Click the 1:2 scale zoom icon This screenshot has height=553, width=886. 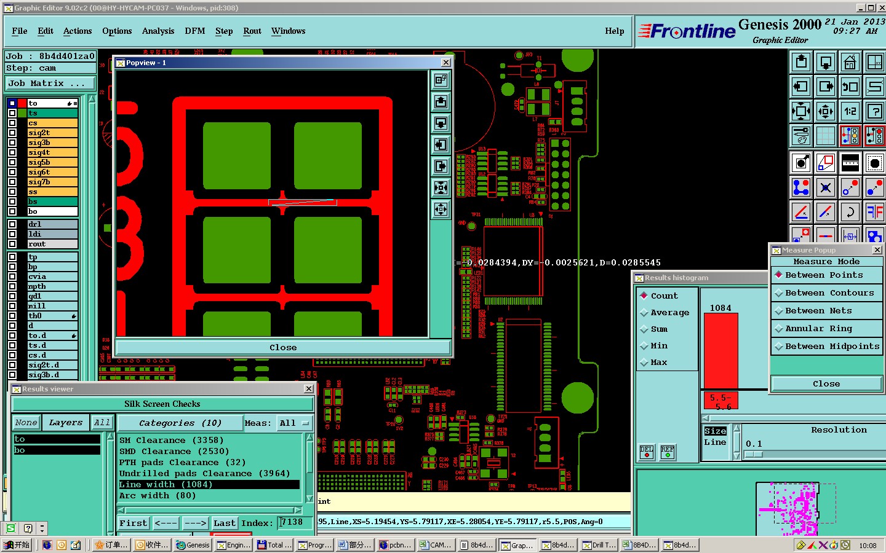click(x=850, y=111)
